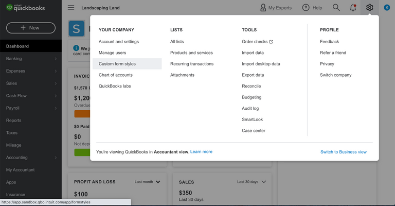This screenshot has height=206, width=395.
Task: Click the hamburger menu icon
Action: 71,8
